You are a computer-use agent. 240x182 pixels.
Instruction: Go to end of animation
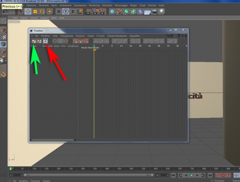pyautogui.click(x=210, y=175)
